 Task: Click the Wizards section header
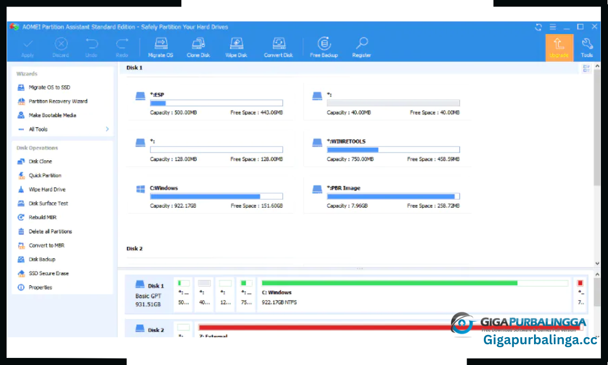27,74
